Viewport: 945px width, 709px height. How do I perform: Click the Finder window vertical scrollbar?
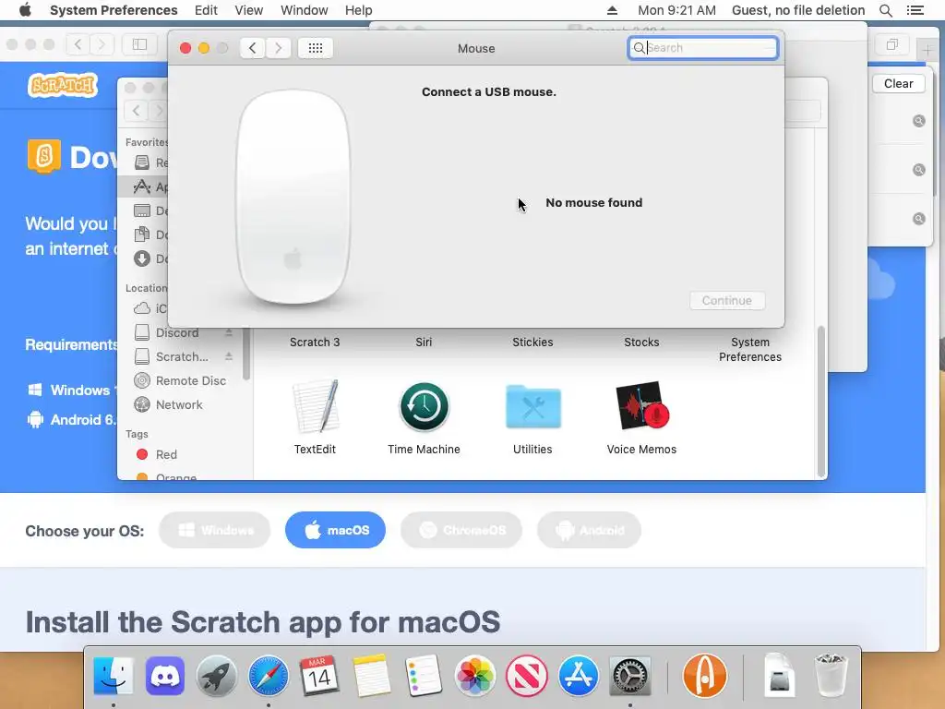click(x=820, y=402)
